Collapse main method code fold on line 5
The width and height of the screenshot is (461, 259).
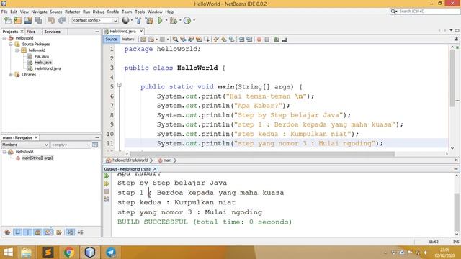[120, 85]
